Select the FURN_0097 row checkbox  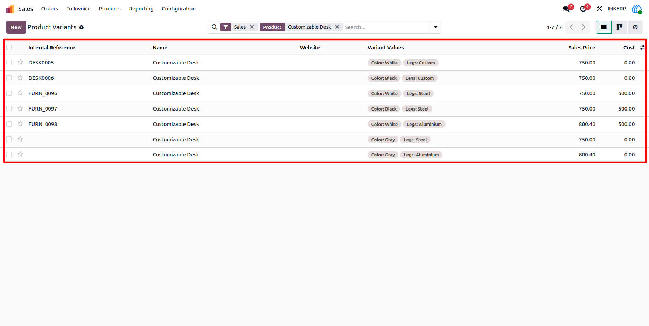9,109
